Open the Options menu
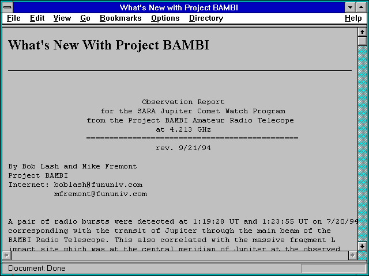The height and width of the screenshot is (276, 369). click(x=165, y=18)
